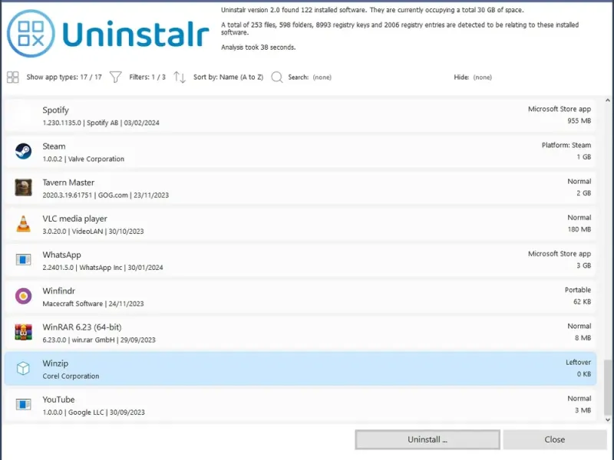Click the scrollbar up arrow
Viewport: 614px width, 460px height.
pos(608,100)
